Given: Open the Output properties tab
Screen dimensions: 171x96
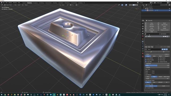Looking at the screenshot, I should click(x=143, y=29).
